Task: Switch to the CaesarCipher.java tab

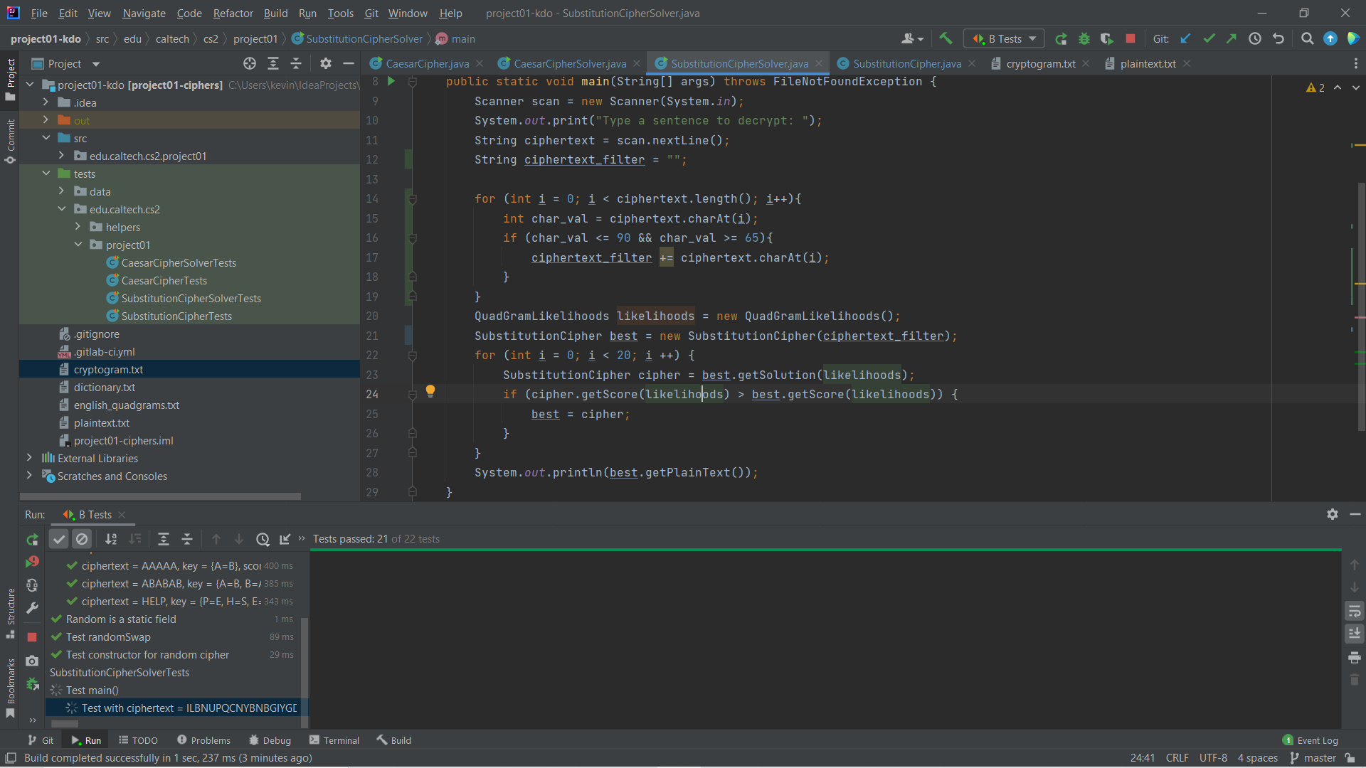Action: (427, 63)
